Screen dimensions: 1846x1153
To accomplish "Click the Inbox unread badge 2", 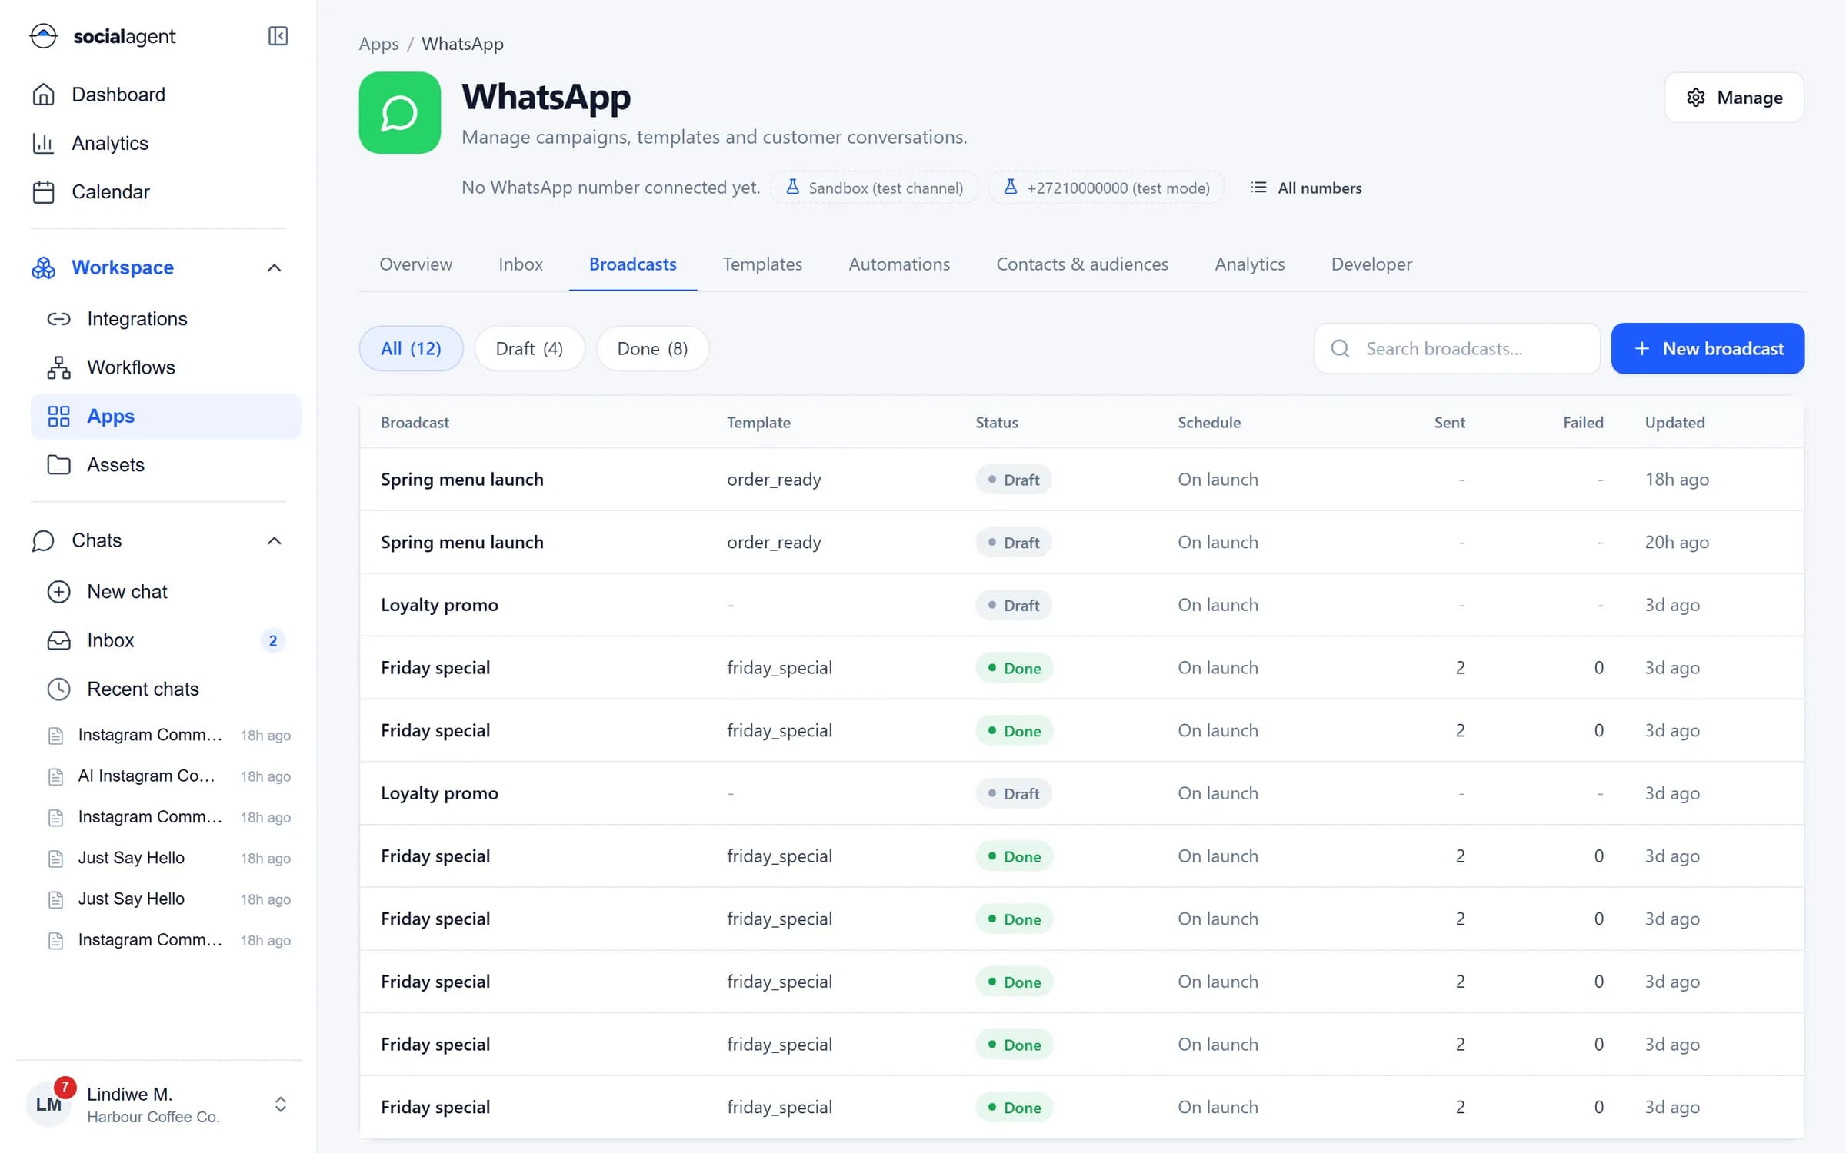I will (x=273, y=640).
